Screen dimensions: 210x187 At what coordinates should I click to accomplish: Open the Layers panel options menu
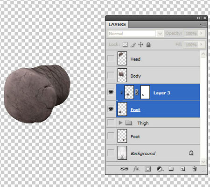pyautogui.click(x=203, y=24)
